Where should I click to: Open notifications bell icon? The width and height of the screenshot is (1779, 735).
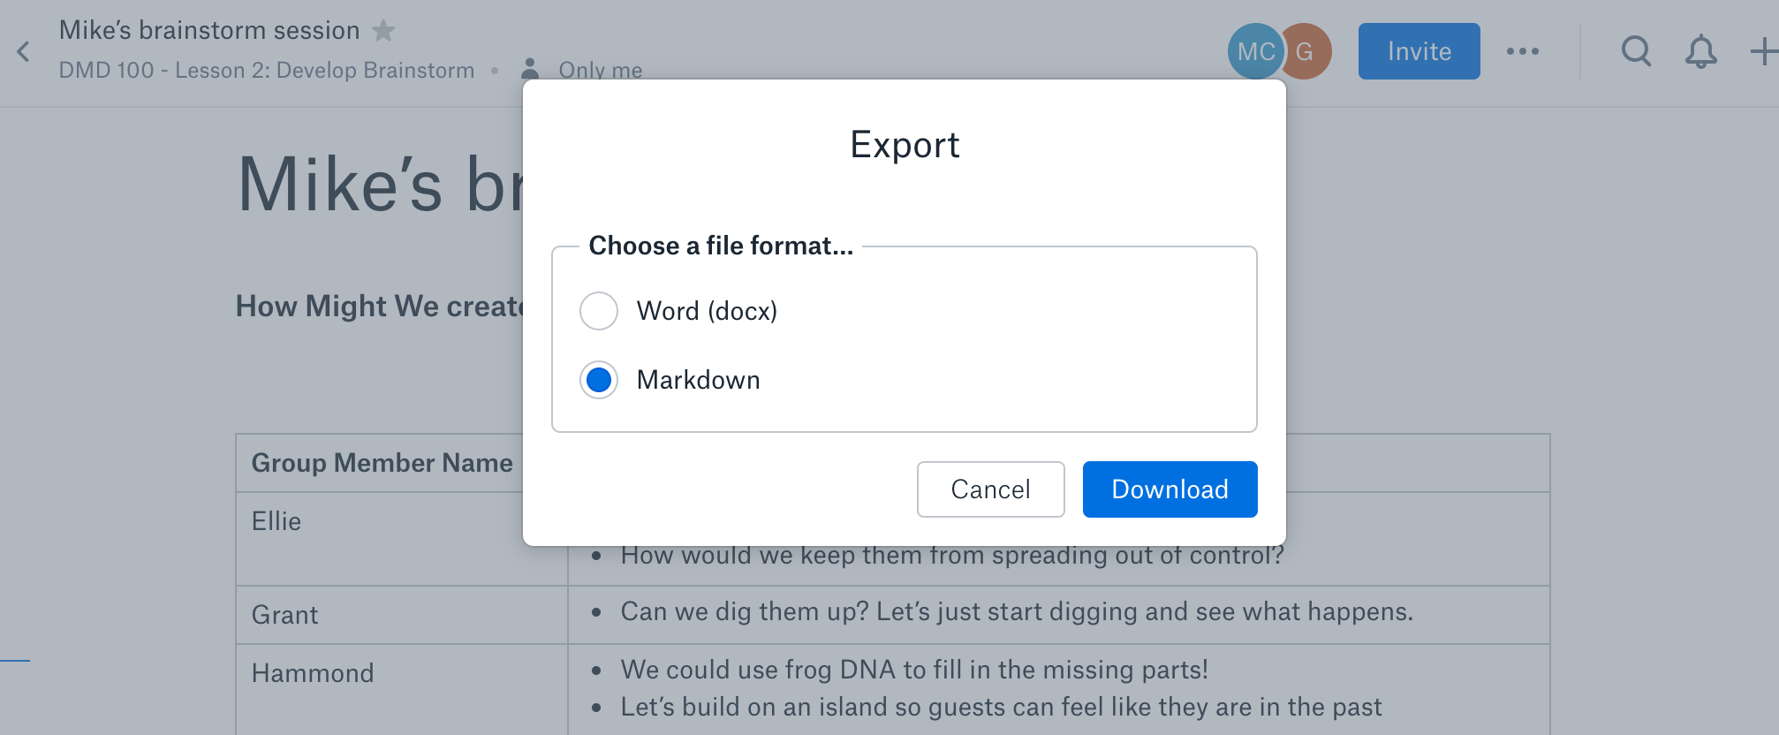pyautogui.click(x=1700, y=51)
